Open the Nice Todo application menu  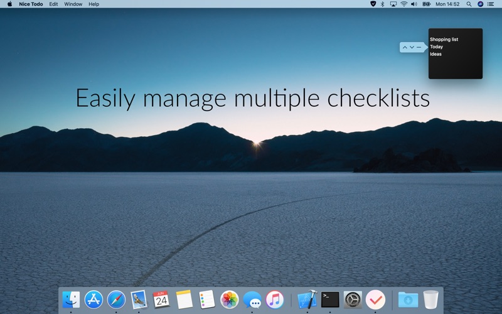pos(31,4)
